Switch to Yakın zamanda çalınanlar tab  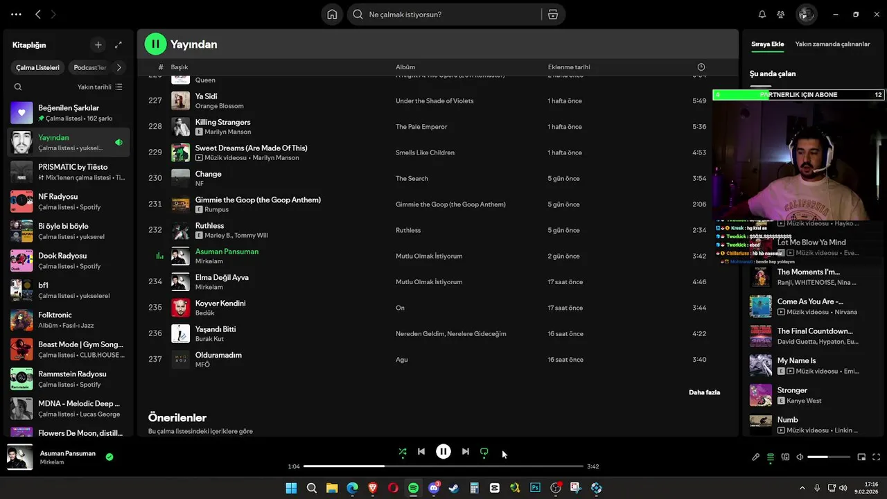(832, 44)
